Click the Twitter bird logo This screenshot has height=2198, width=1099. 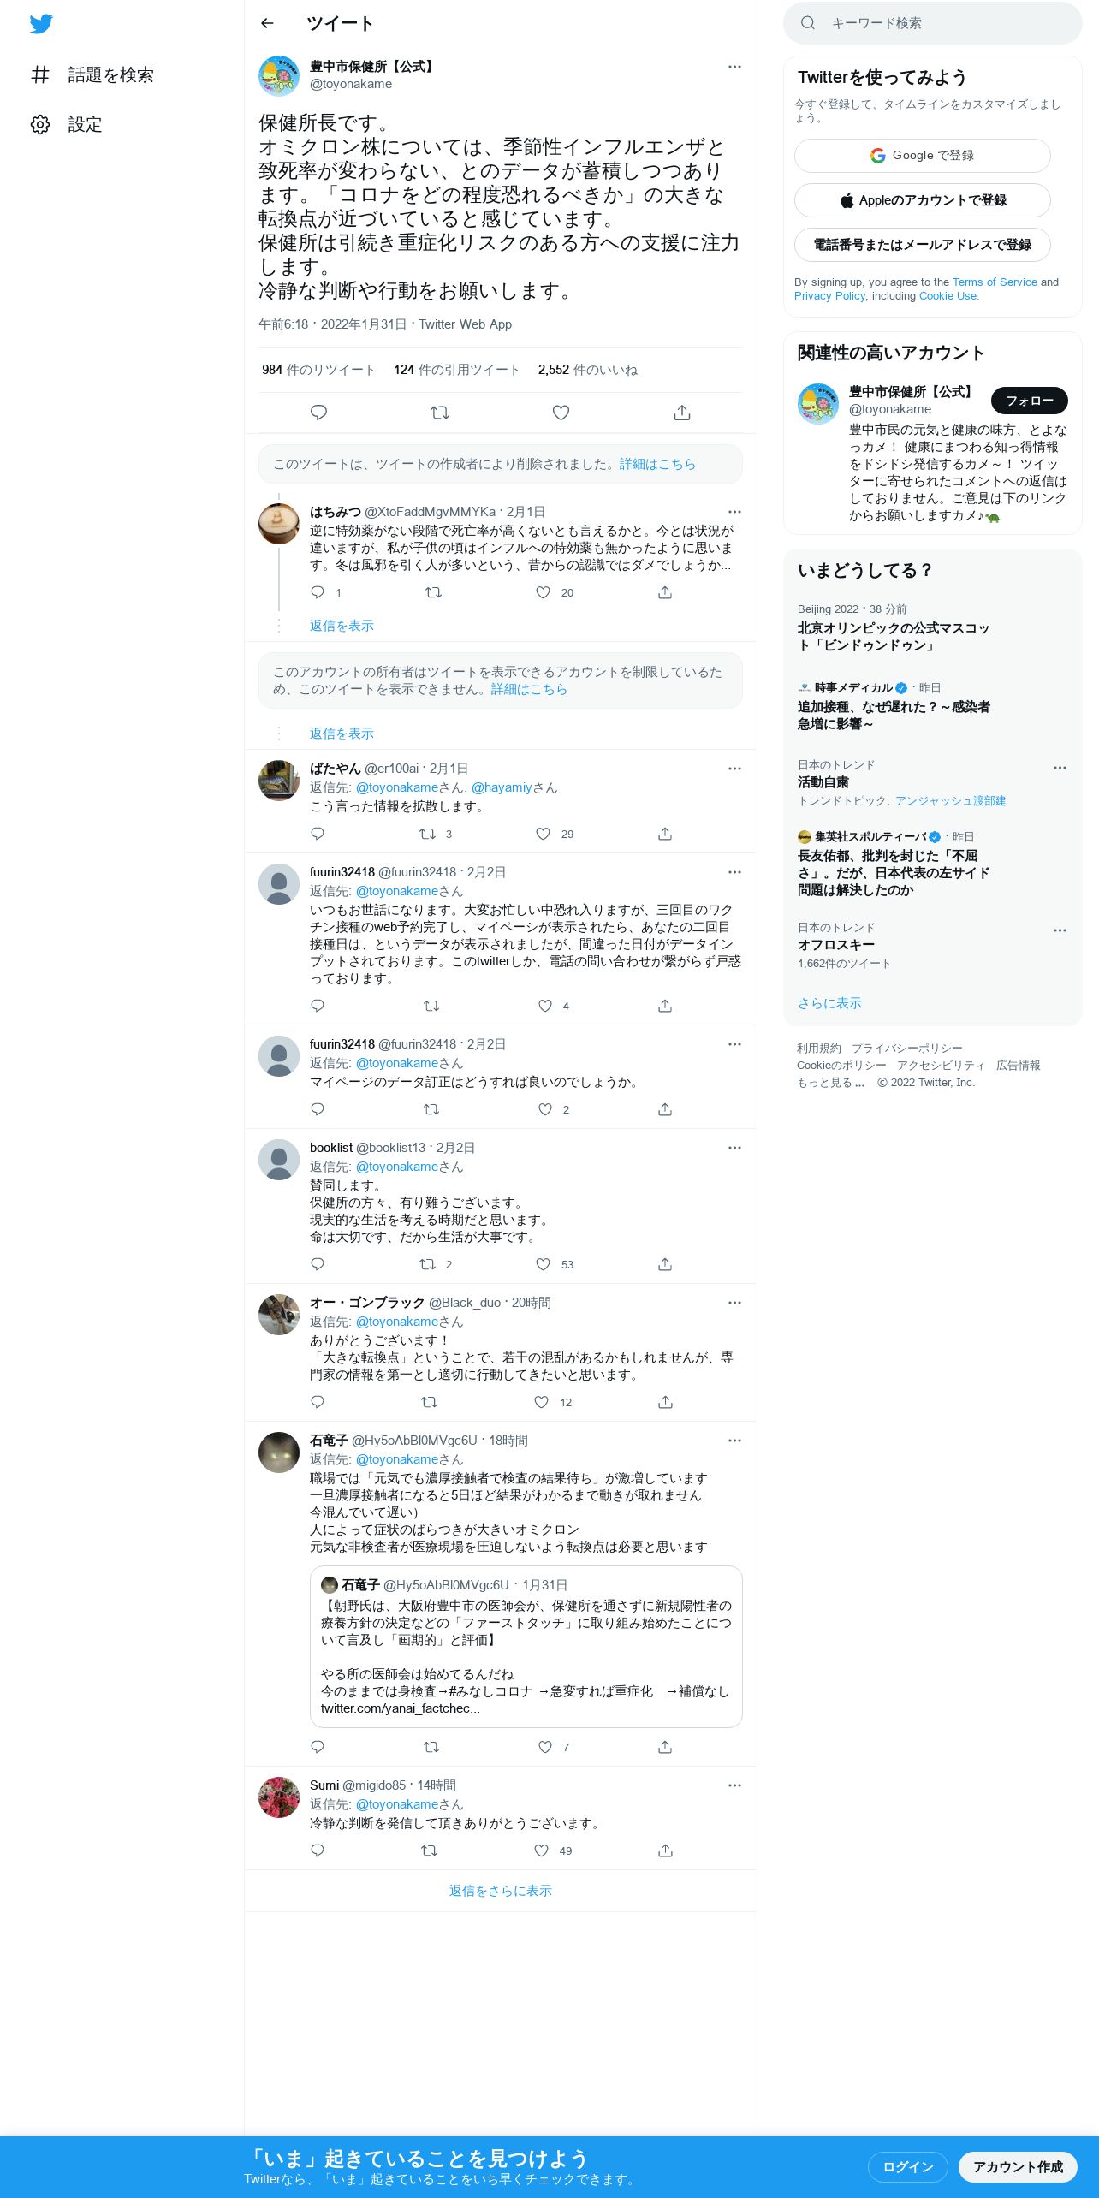tap(41, 24)
